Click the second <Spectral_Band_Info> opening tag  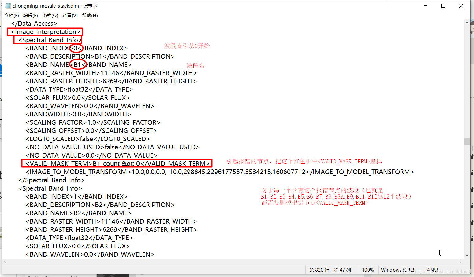(x=50, y=188)
